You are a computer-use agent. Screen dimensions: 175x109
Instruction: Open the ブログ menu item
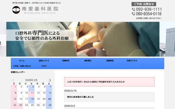(x=44, y=66)
